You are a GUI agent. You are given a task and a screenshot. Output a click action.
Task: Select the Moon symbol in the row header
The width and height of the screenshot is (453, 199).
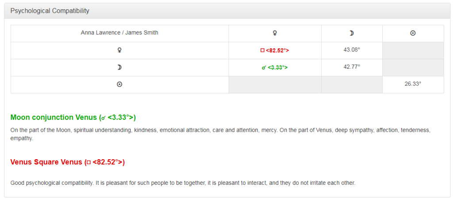pyautogui.click(x=119, y=67)
